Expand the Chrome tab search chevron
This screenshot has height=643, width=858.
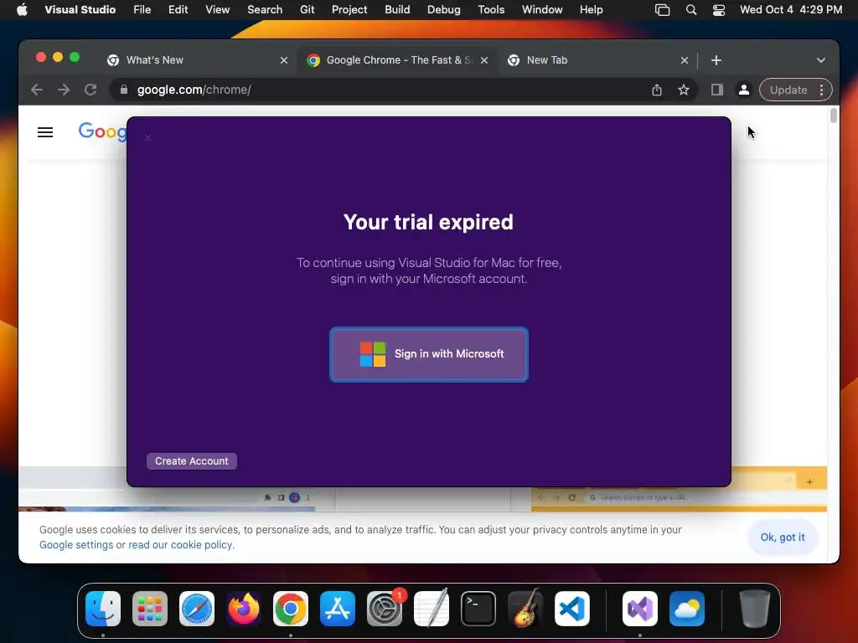821,60
